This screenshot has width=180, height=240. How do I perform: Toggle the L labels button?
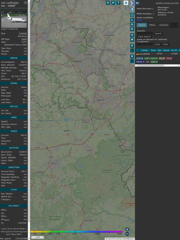click(x=132, y=20)
